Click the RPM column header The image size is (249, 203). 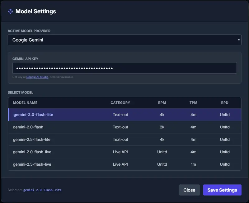tap(162, 103)
